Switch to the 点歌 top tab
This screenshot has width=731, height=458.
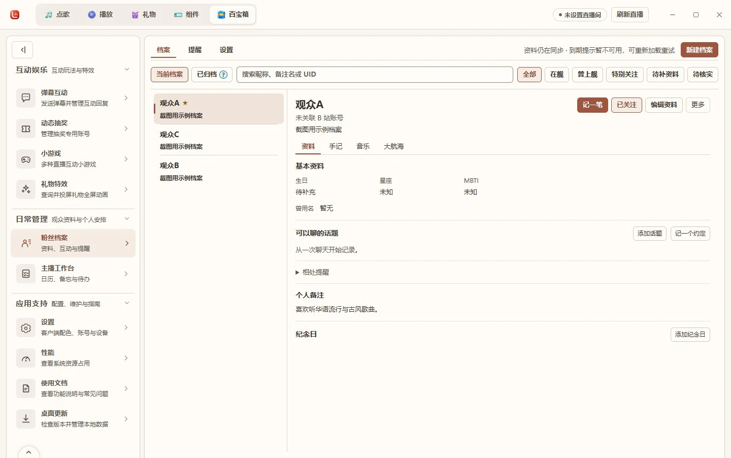tap(57, 15)
